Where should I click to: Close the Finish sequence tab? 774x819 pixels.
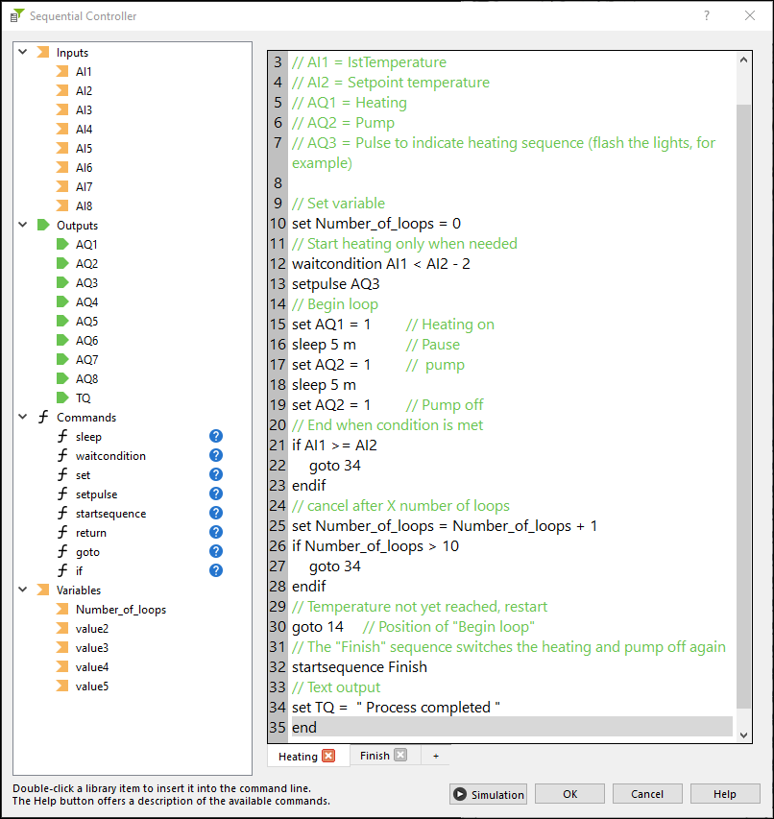(x=400, y=756)
